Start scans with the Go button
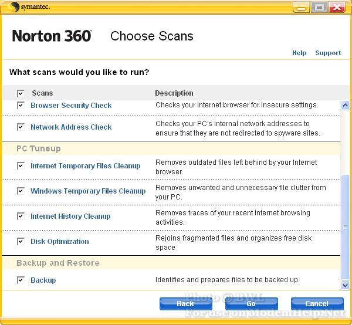Image resolution: width=352 pixels, height=325 pixels. 252,304
